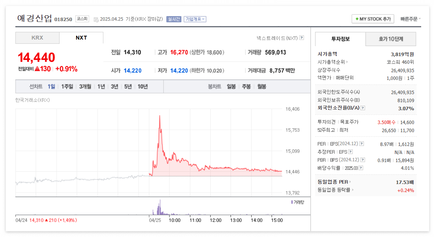This screenshot has width=435, height=237.
Task: Switch to the KRX tab
Action: coord(37,38)
